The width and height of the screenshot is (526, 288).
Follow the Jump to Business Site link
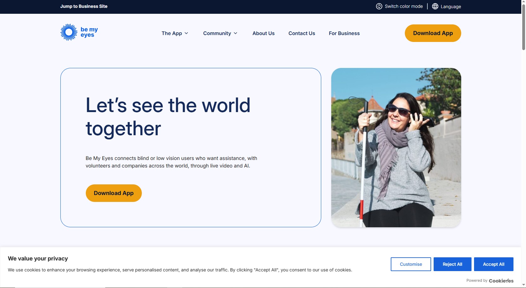[x=84, y=6]
